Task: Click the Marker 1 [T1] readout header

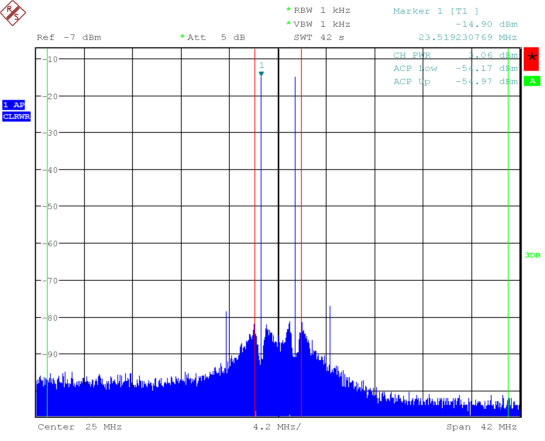Action: 436,11
